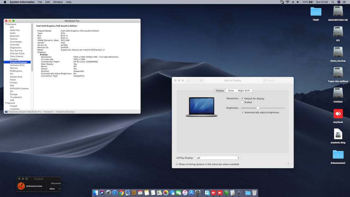The height and width of the screenshot is (197, 350).
Task: Open Launchpad rocket icon in Dock
Action: point(108,193)
